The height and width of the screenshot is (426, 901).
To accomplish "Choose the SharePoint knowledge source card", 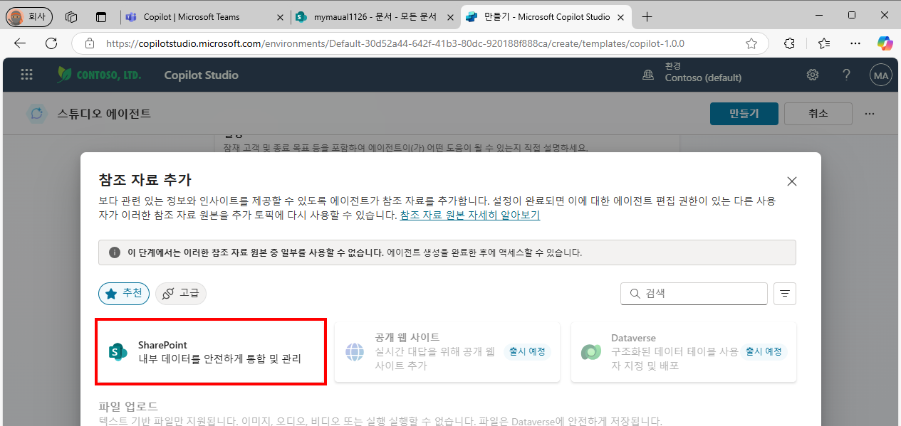I will (x=211, y=352).
